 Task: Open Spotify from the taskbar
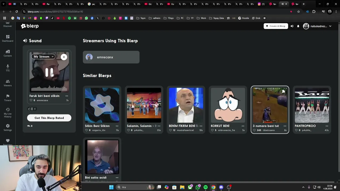pos(206,187)
